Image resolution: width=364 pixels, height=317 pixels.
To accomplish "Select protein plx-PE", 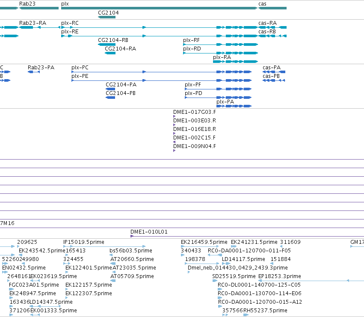I will 161,80.
